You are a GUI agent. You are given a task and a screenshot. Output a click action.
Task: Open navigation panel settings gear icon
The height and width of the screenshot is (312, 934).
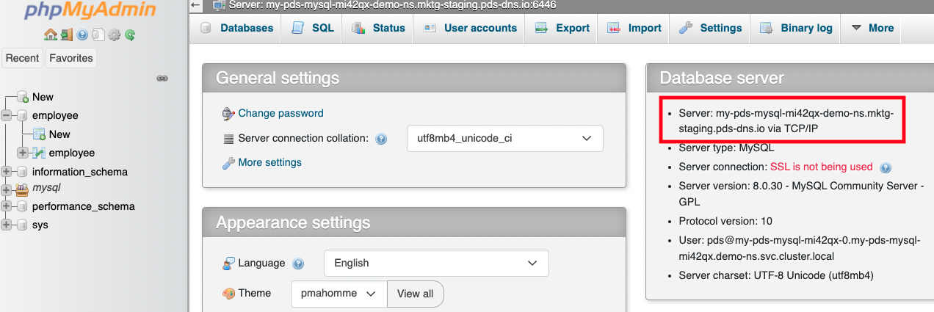(114, 35)
